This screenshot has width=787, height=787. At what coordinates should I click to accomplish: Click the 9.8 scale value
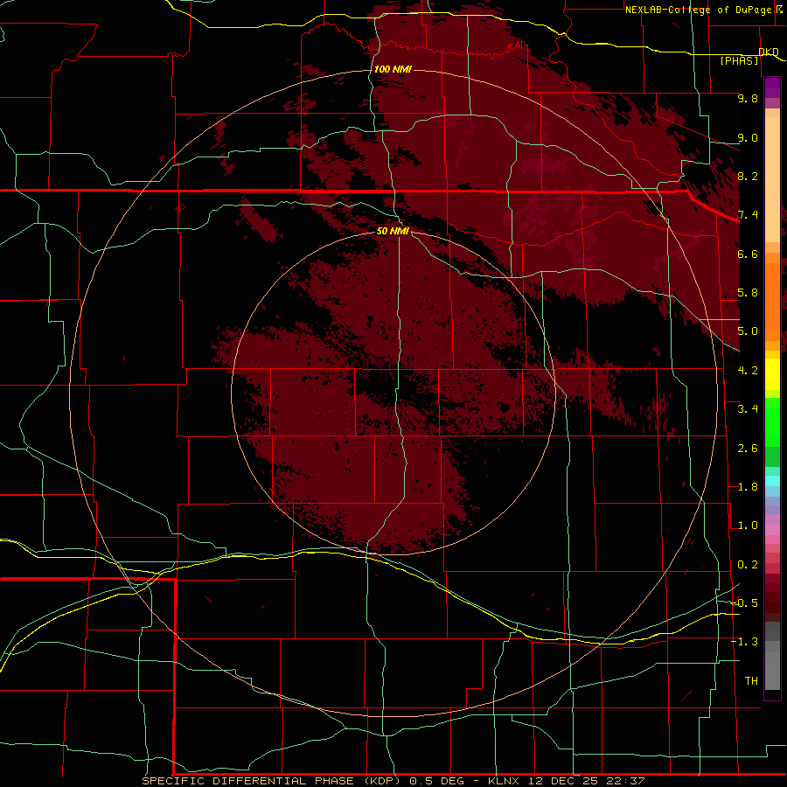tap(748, 98)
